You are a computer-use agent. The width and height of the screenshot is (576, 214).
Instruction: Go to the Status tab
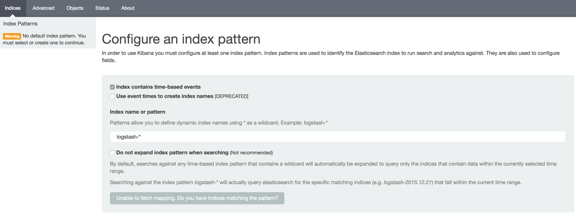tap(102, 8)
